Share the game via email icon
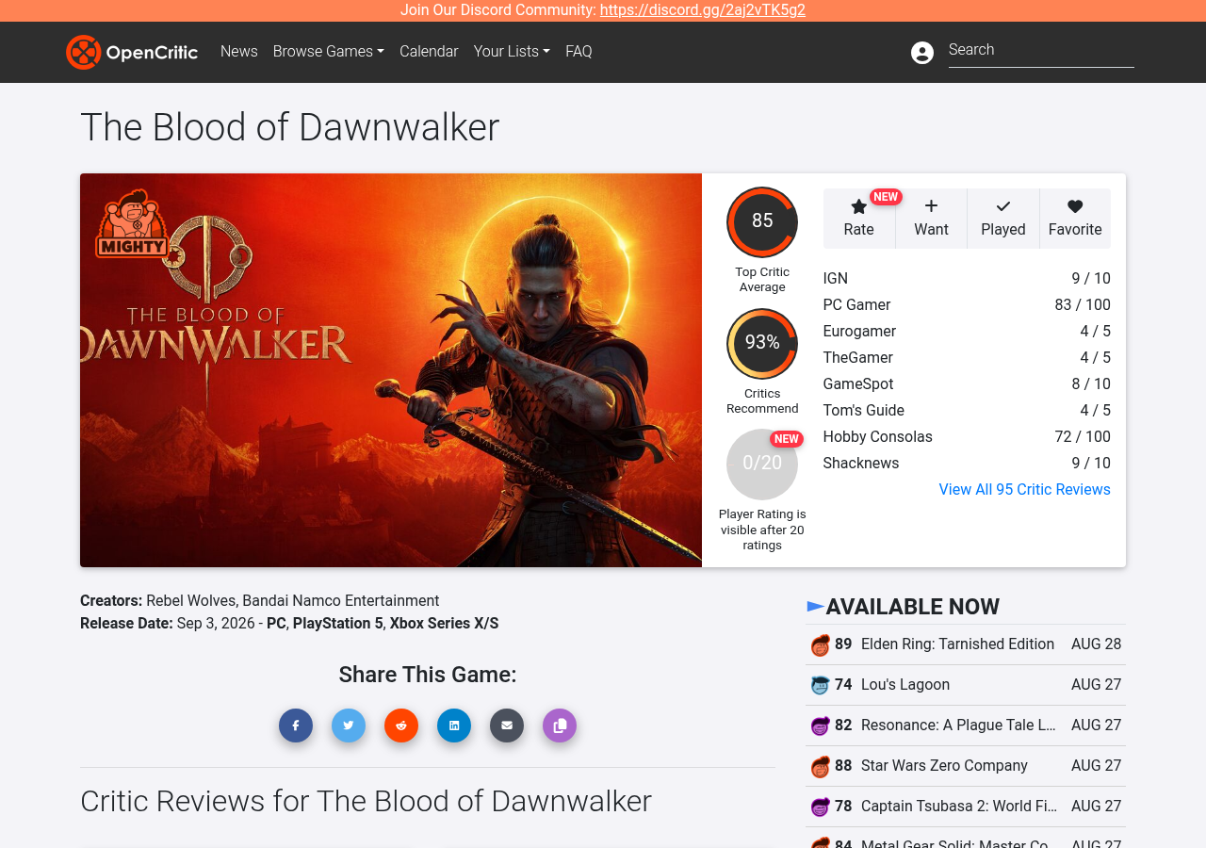 (507, 726)
